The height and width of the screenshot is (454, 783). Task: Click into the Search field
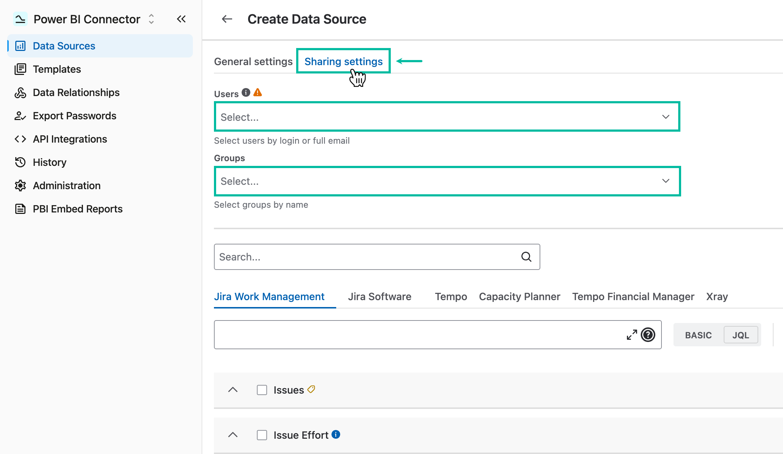(x=377, y=257)
